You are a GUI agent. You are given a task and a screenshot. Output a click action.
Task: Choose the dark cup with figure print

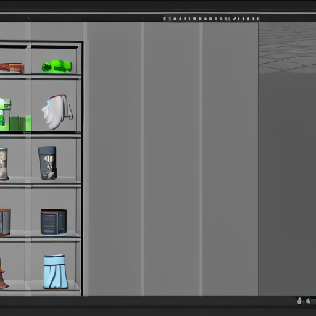tap(48, 163)
